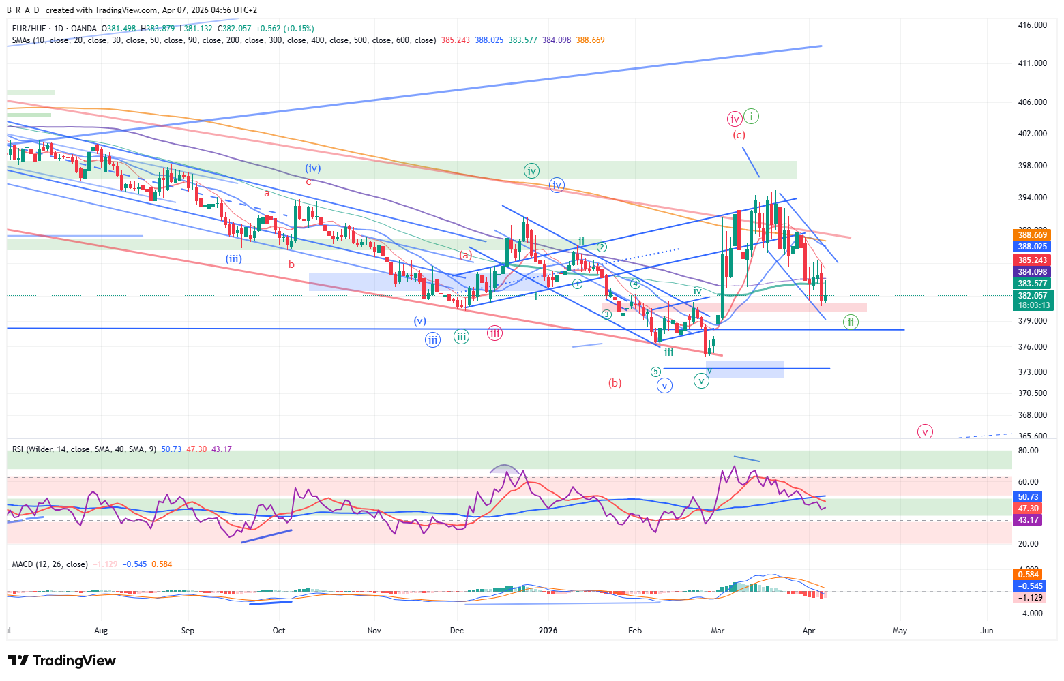The width and height of the screenshot is (1064, 681).
Task: Open the MACD indicator legend
Action: [x=50, y=564]
